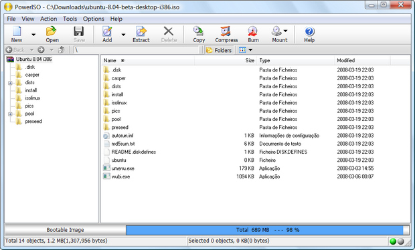Open the Back history dropdown arrow
This screenshot has height=250, width=415.
click(31, 50)
